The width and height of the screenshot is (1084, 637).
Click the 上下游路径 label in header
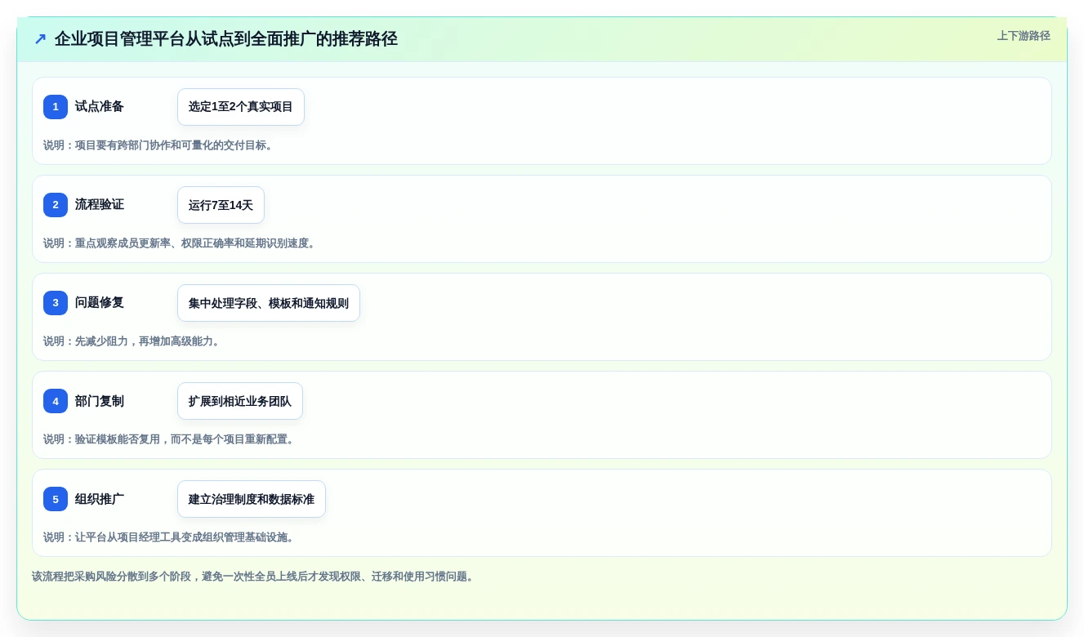[x=1024, y=36]
